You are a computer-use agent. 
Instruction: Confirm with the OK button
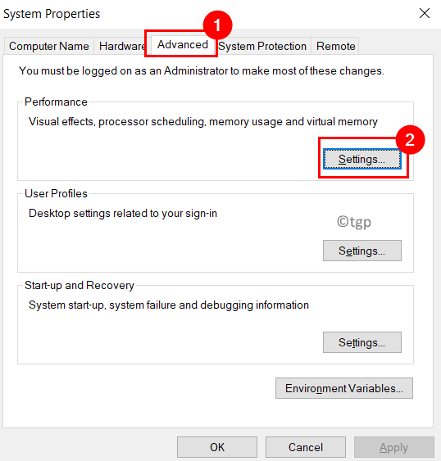coord(217,447)
